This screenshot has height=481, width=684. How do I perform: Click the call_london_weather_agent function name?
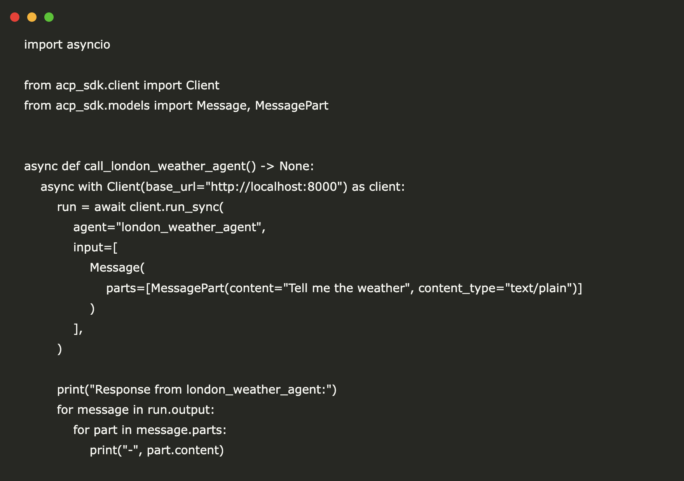[165, 166]
